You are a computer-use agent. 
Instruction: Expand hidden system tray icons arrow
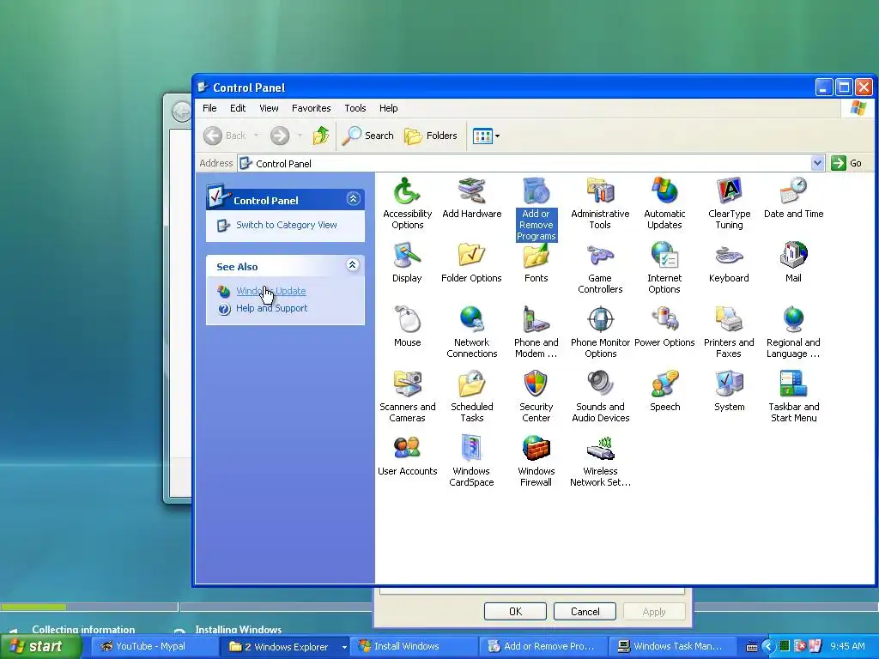click(x=768, y=647)
